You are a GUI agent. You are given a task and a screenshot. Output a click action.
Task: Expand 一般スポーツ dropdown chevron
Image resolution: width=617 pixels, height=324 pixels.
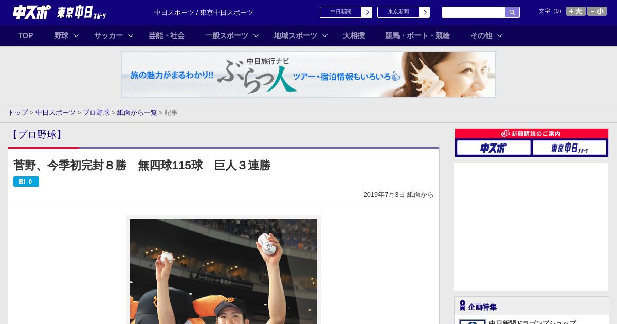click(256, 35)
